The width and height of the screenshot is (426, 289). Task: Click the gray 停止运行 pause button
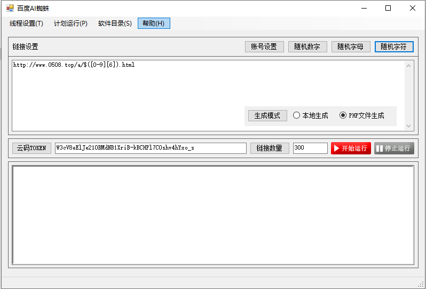pyautogui.click(x=394, y=148)
